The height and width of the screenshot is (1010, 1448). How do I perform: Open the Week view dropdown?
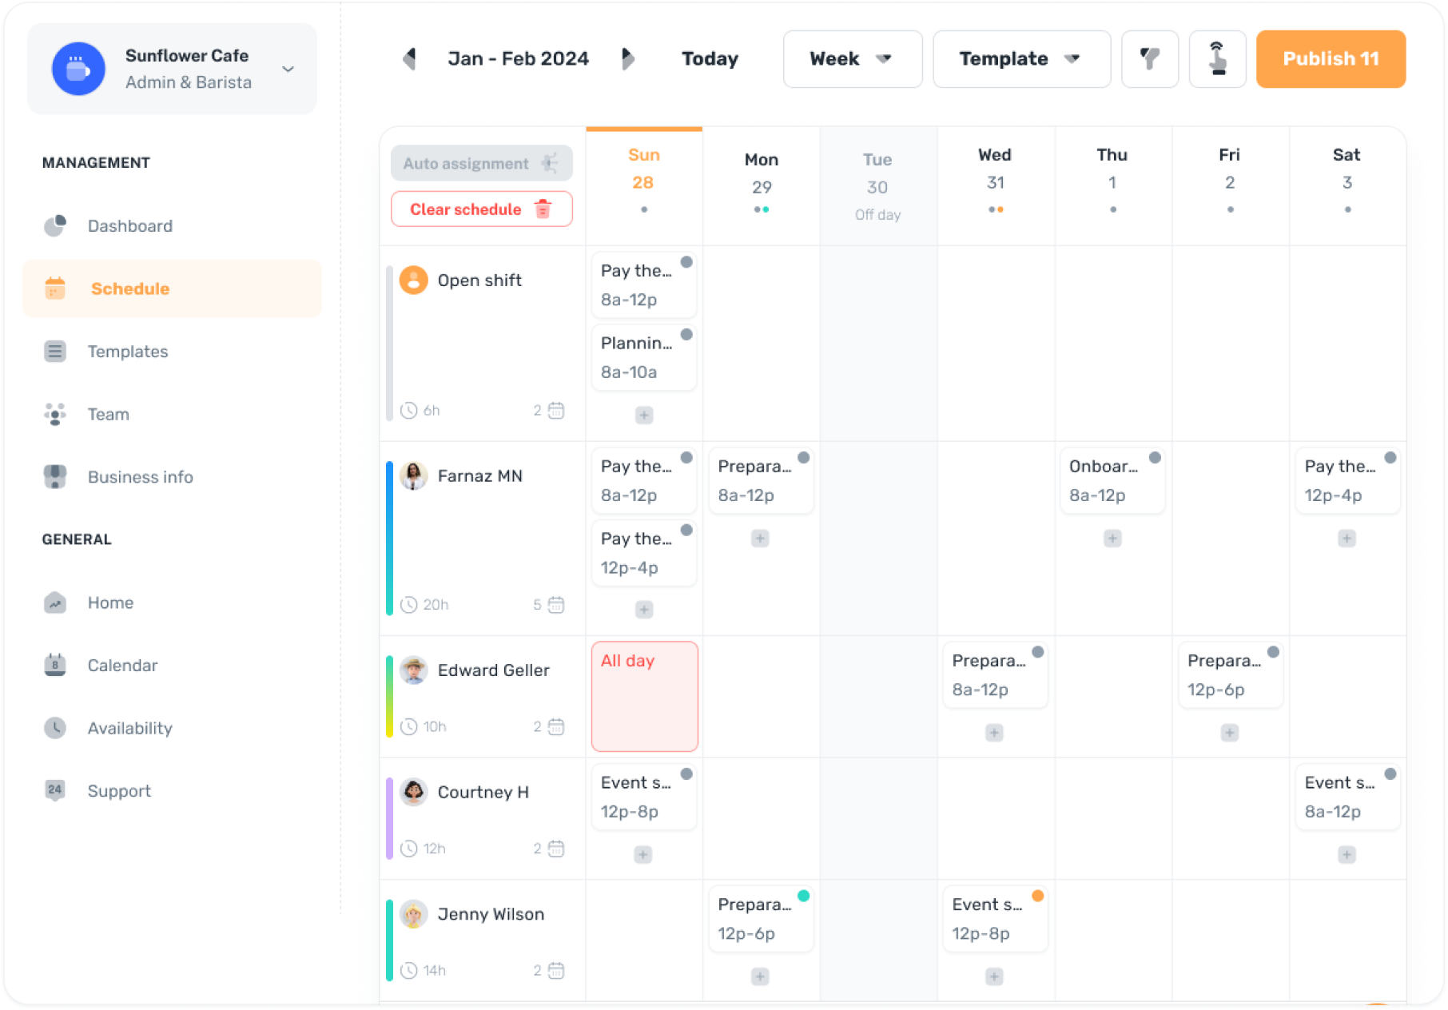pos(852,58)
